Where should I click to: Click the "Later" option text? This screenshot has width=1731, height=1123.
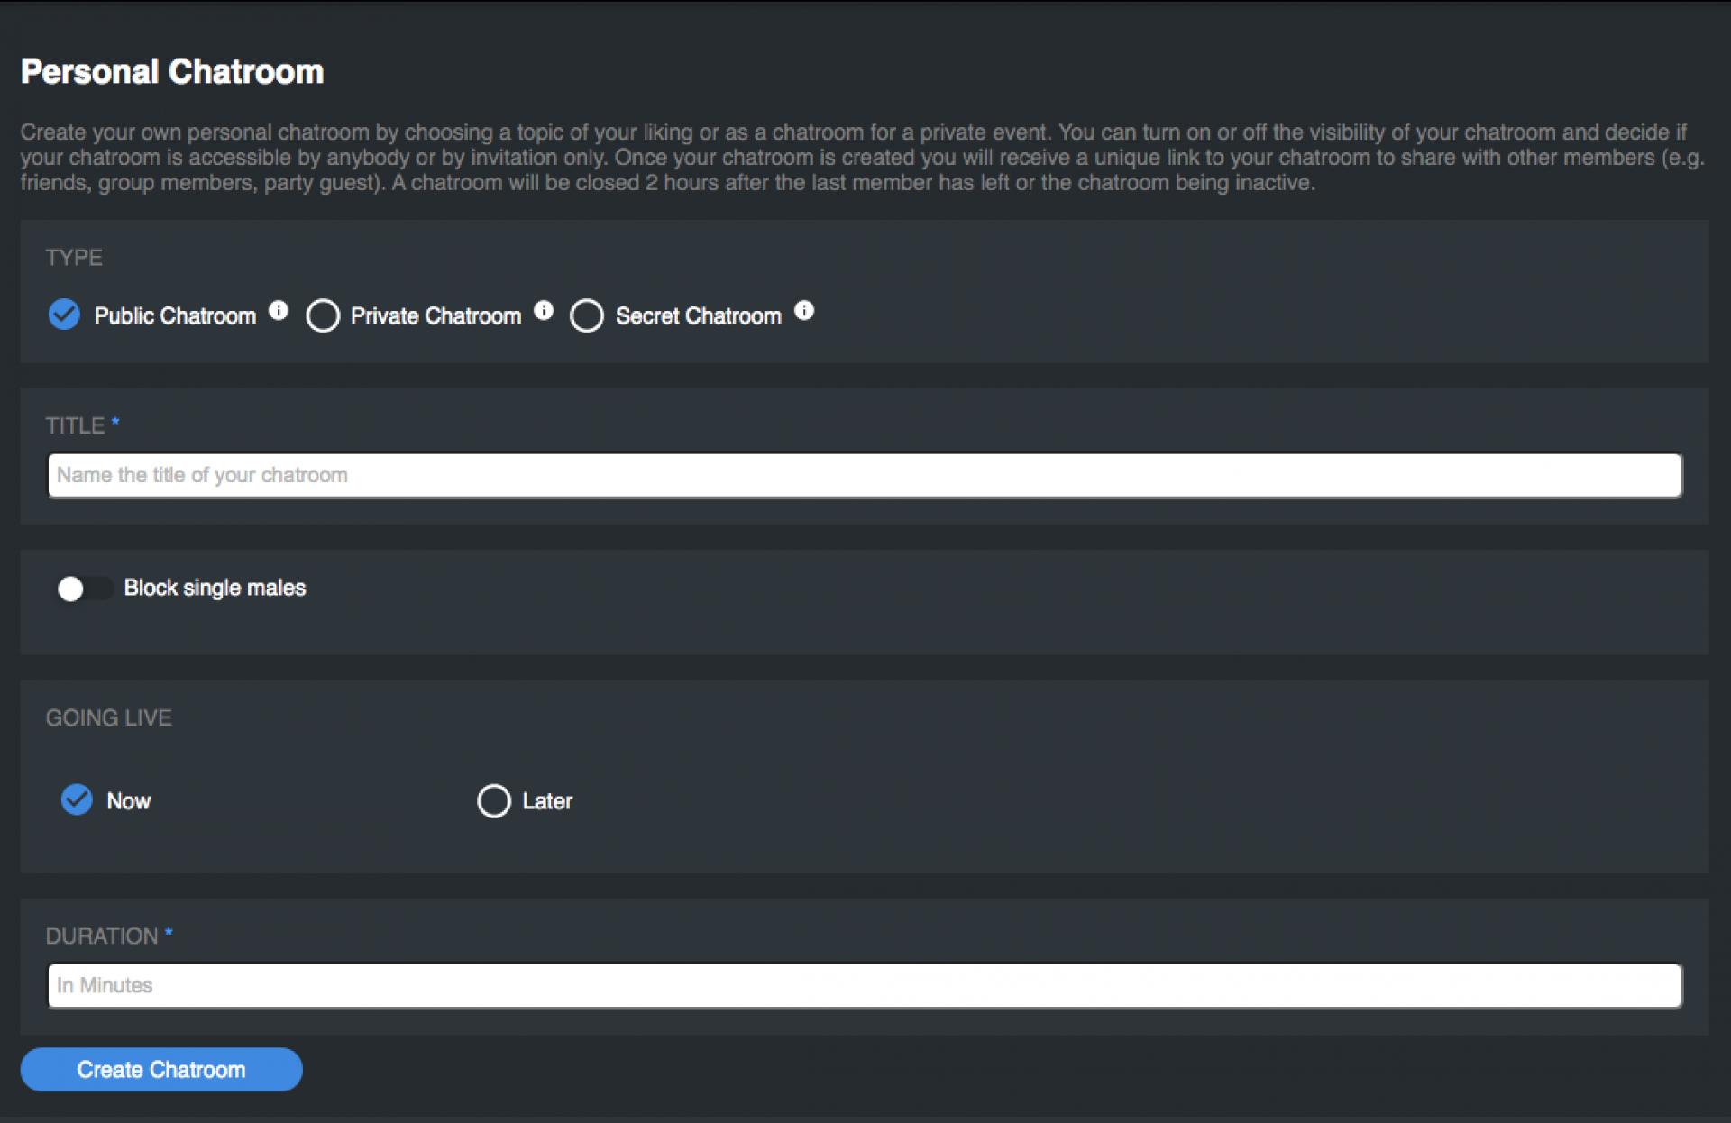[x=547, y=801]
